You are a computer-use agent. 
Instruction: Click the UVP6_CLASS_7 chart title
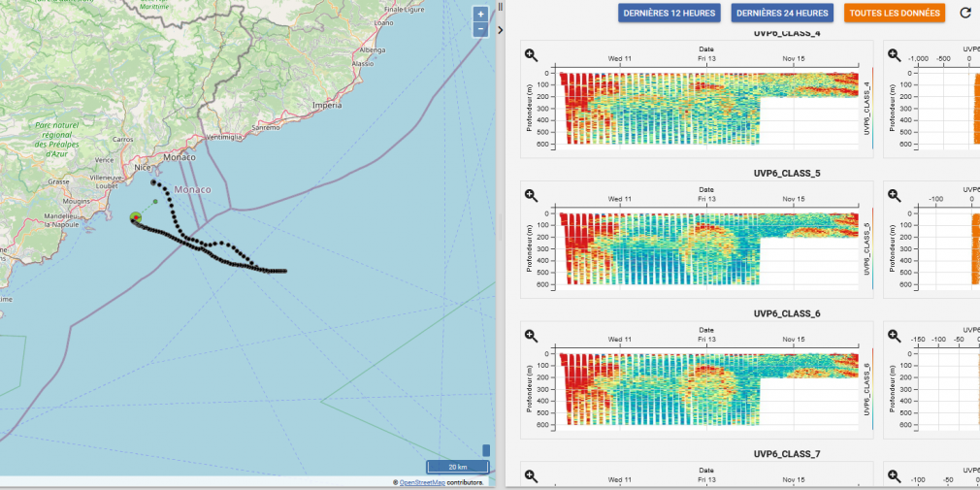coord(786,454)
